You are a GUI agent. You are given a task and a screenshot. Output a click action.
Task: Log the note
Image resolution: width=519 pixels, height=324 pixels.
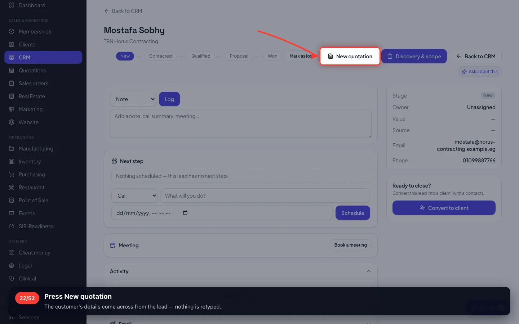tap(169, 99)
